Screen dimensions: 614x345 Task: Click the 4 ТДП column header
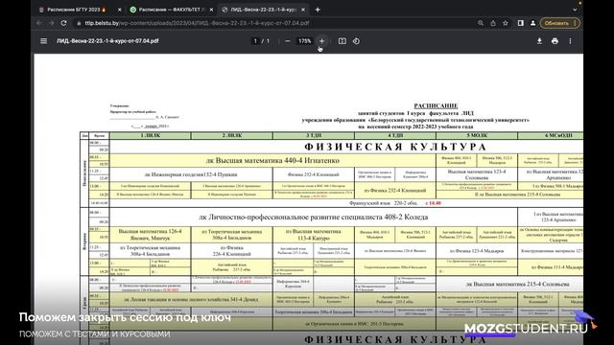(x=395, y=135)
